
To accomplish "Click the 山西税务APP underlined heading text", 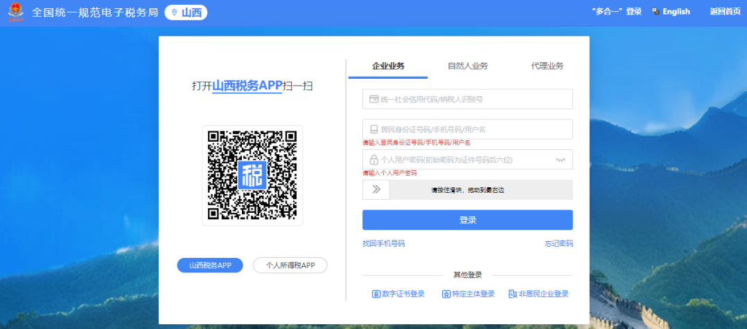I will [x=247, y=86].
